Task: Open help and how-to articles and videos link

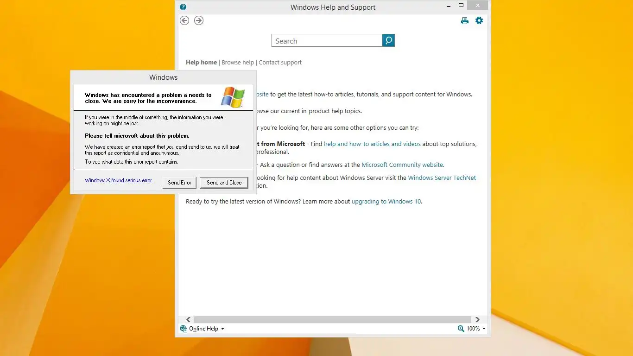Action: [372, 144]
